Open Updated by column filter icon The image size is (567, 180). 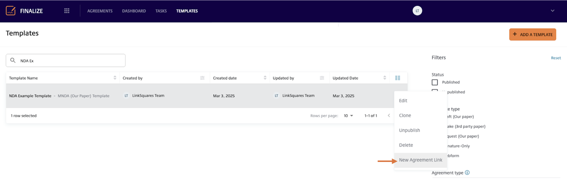[x=322, y=78]
